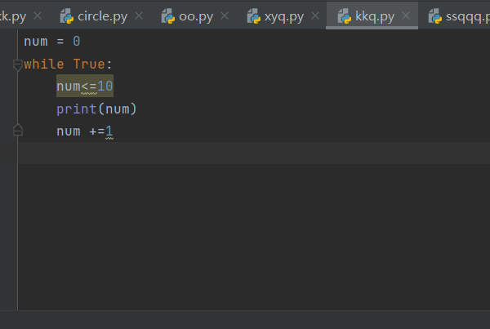490x329 pixels.
Task: Click the highlighted num<=10 statement
Action: 85,86
